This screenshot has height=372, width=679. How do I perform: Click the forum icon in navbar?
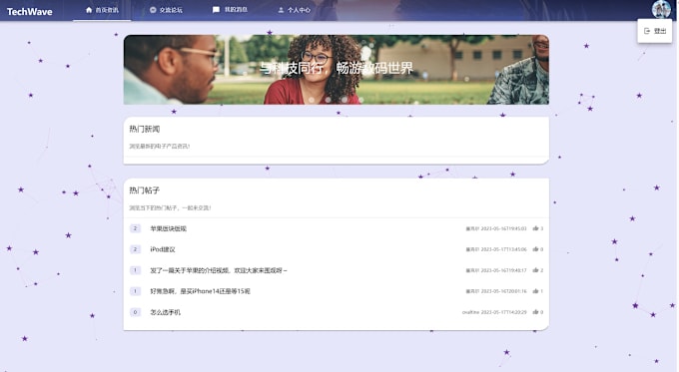click(153, 10)
